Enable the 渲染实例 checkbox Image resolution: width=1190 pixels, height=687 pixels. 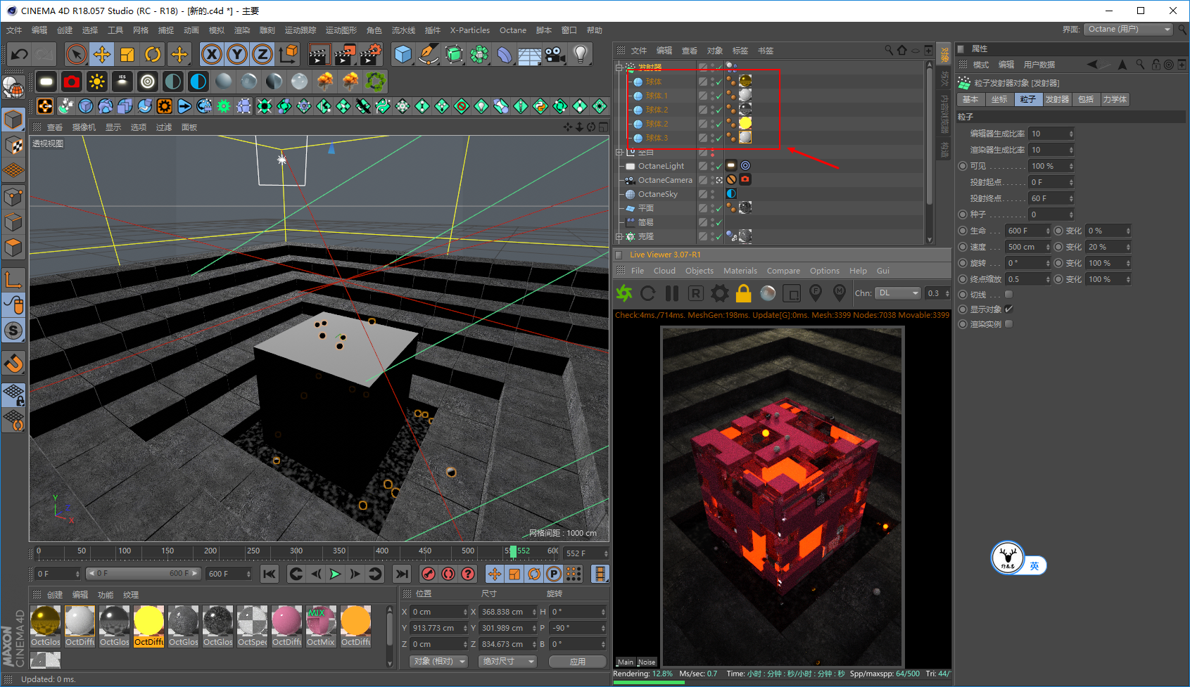click(1008, 324)
